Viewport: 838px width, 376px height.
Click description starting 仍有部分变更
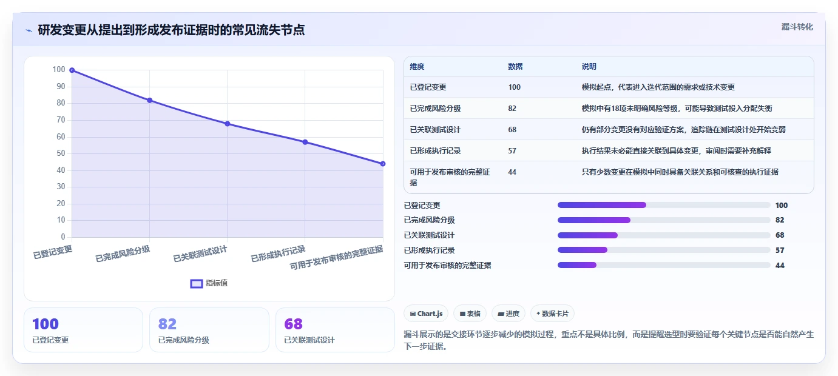click(x=684, y=130)
